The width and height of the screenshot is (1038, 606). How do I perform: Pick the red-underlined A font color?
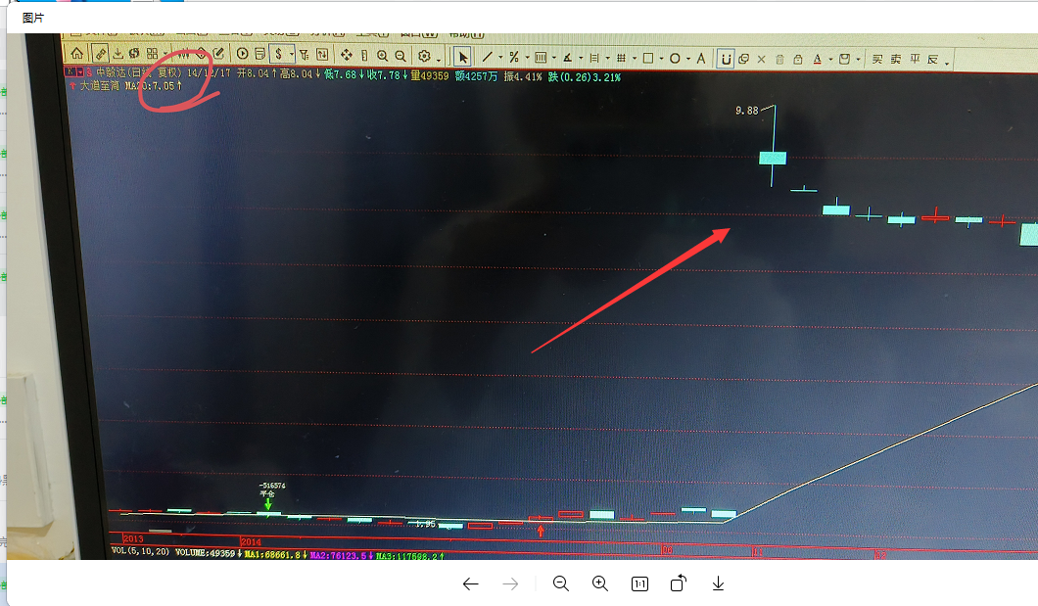(x=818, y=60)
